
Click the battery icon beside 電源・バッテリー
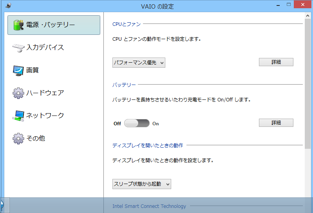[18, 25]
